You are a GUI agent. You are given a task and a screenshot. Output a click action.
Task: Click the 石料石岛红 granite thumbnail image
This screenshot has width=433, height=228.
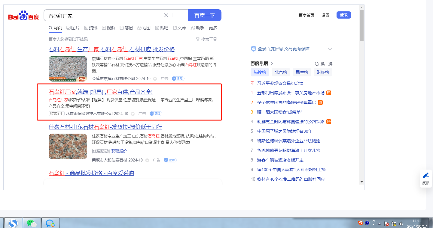[x=68, y=69]
